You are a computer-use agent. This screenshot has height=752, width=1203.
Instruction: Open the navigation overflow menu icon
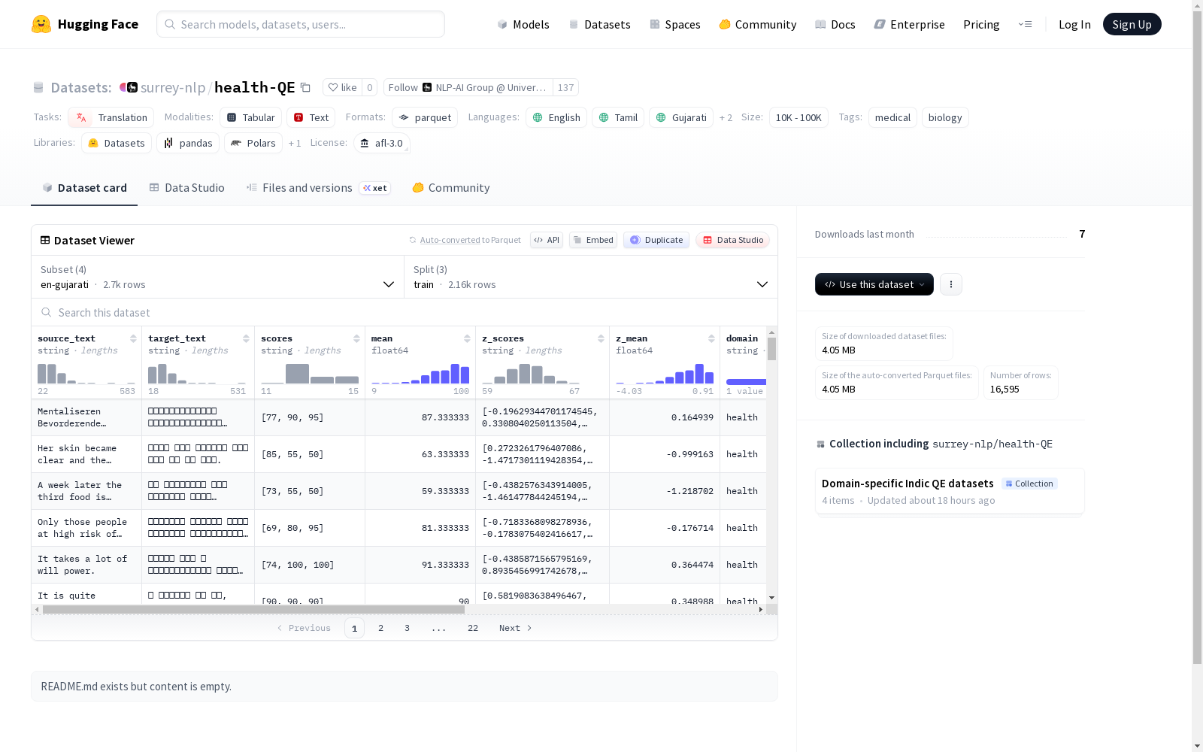coord(1025,24)
